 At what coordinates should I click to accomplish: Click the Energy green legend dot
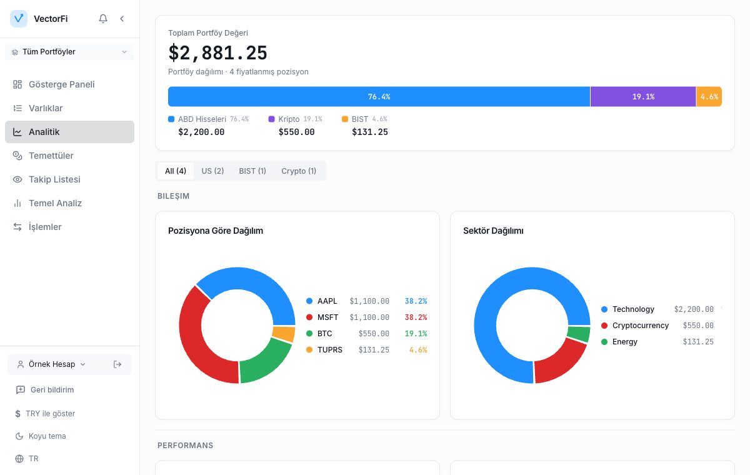point(604,342)
